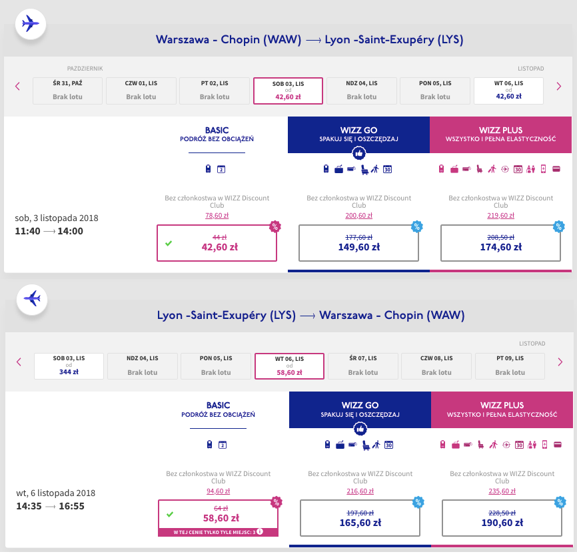
Task: Open the 78,60 zł non-member price link
Action: 217,215
